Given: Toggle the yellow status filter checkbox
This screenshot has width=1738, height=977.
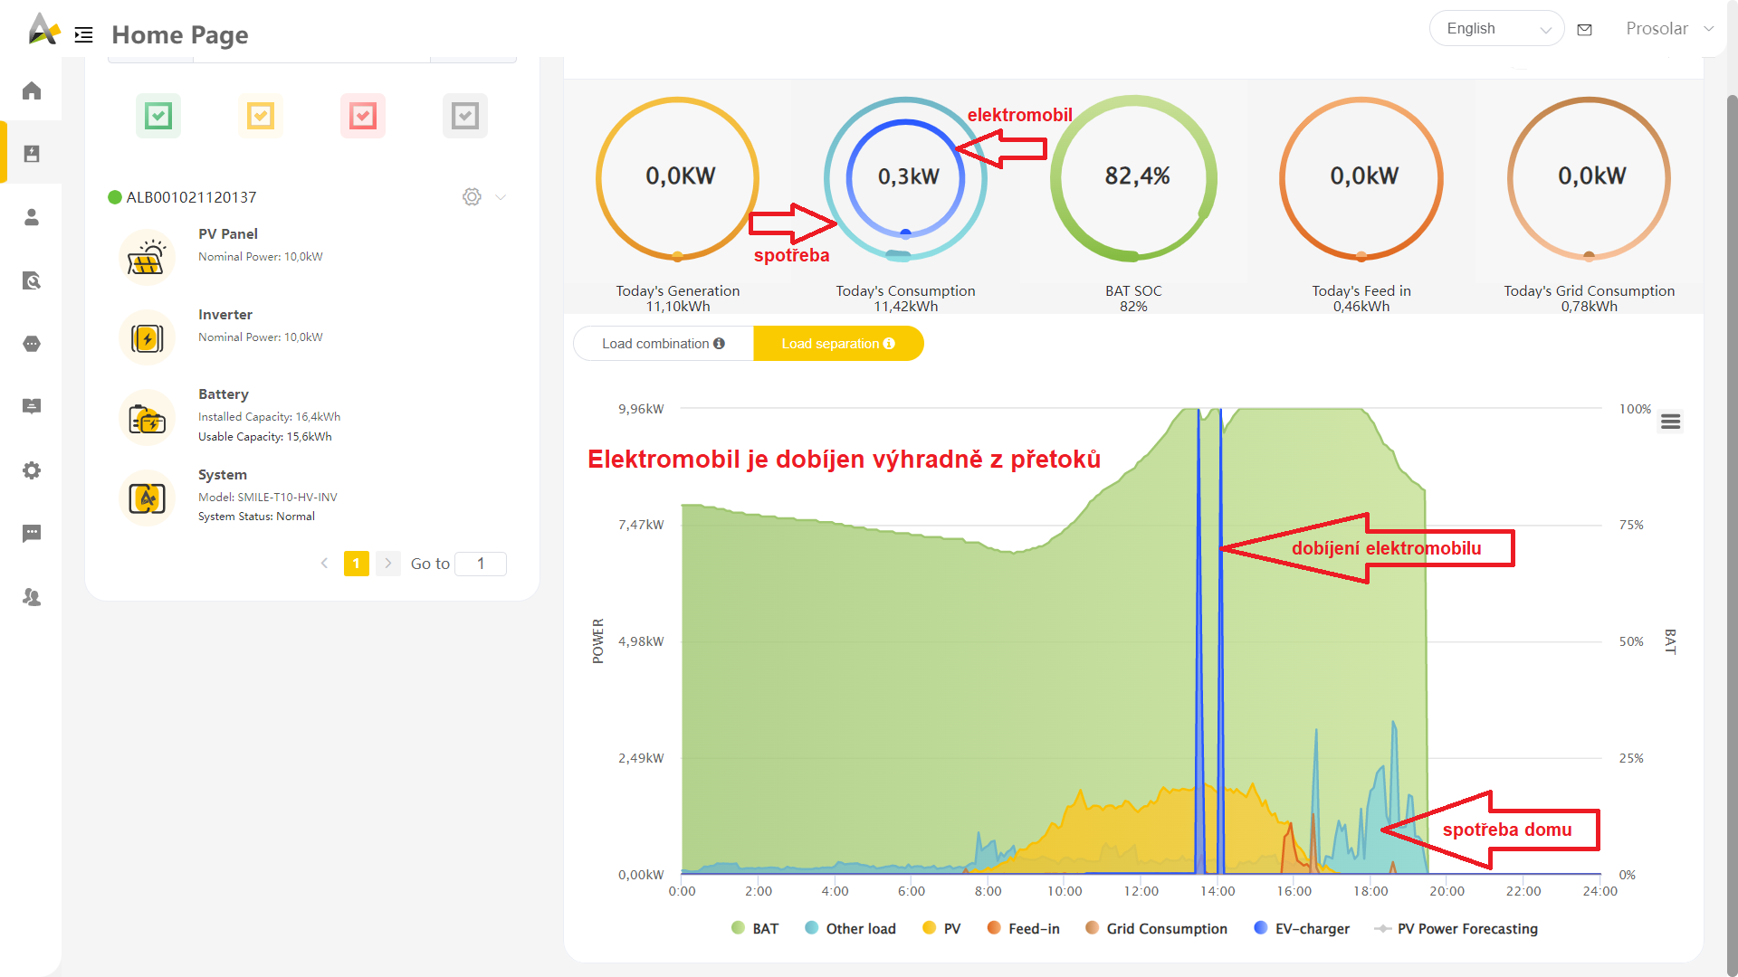Looking at the screenshot, I should [x=261, y=116].
